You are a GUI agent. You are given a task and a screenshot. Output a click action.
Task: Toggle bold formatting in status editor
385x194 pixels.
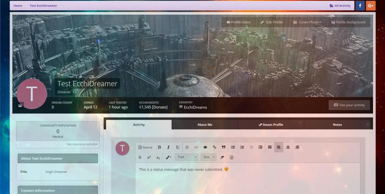click(159, 147)
